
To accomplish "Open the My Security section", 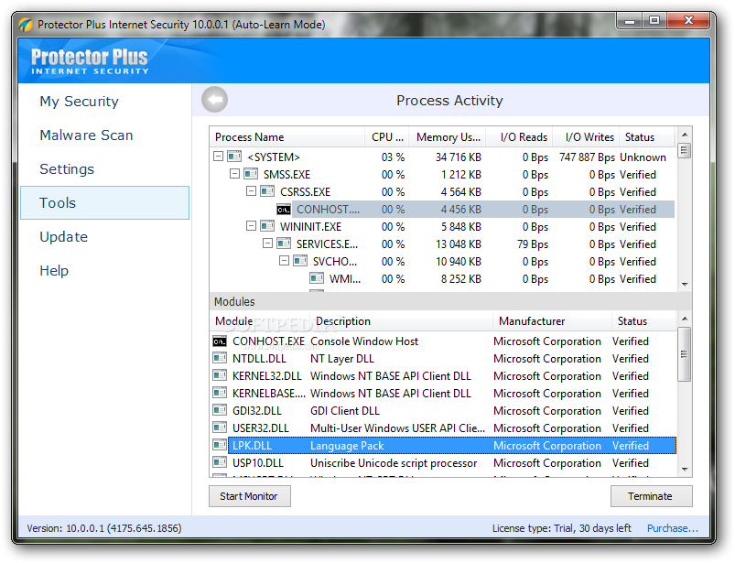I will 105,102.
